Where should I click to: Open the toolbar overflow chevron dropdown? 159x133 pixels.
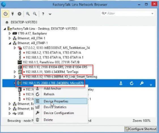click(50, 14)
